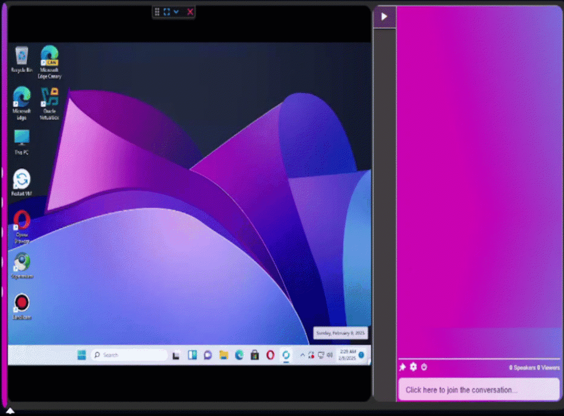Select the Opera Browser desktop shortcut
Screen dimensions: 564x416
pyautogui.click(x=22, y=221)
